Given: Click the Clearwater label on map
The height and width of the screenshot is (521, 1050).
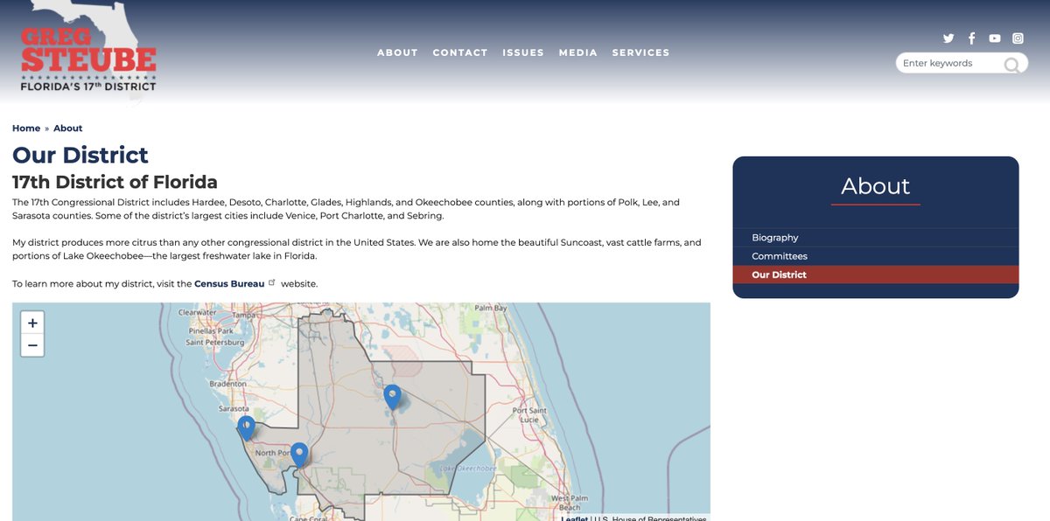Looking at the screenshot, I should pyautogui.click(x=197, y=312).
